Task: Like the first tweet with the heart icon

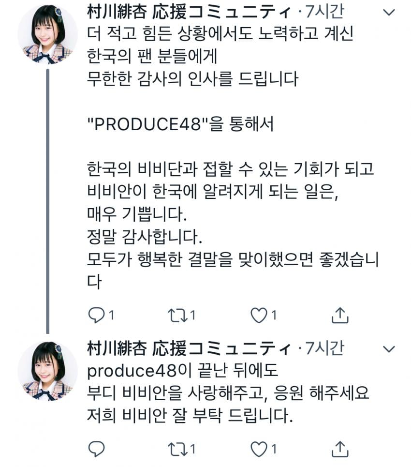Action: click(259, 316)
